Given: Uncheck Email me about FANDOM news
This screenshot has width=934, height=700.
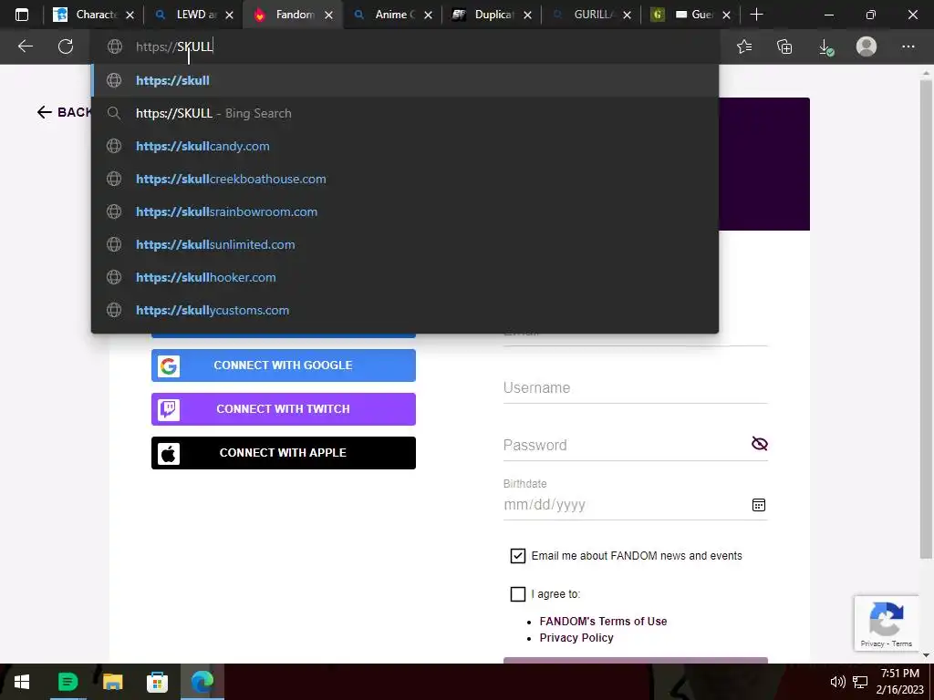Looking at the screenshot, I should click(x=518, y=556).
